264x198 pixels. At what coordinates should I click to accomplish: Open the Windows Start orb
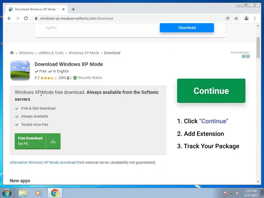coord(7,193)
